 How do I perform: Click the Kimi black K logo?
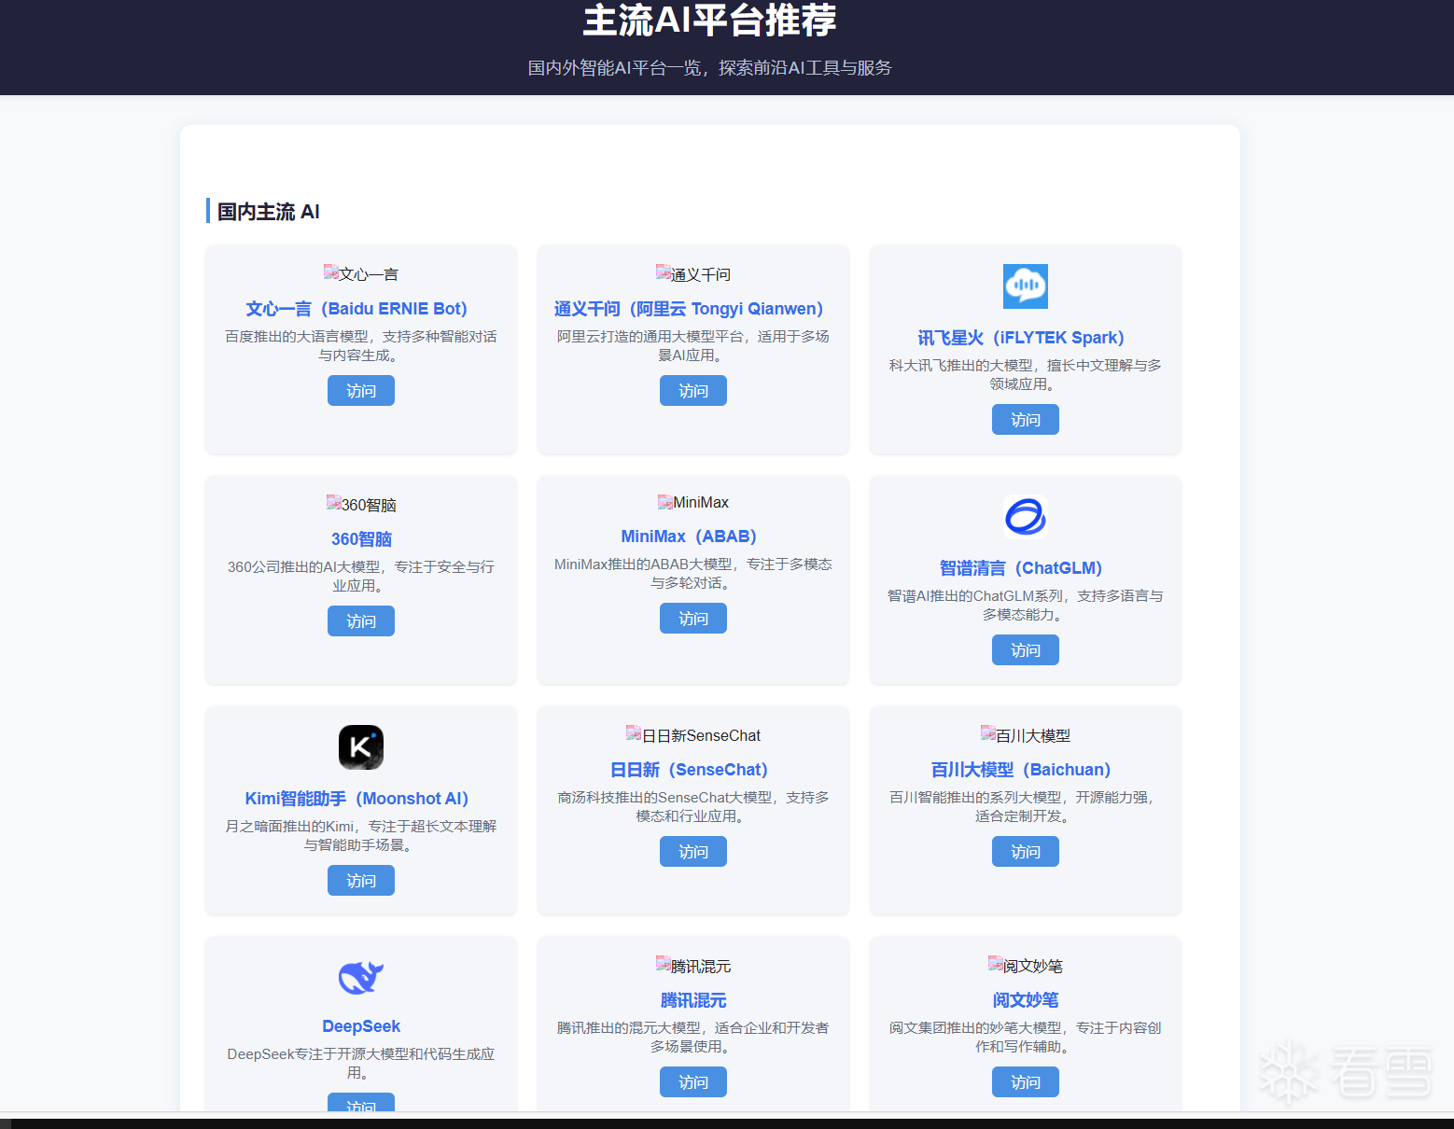click(x=361, y=747)
